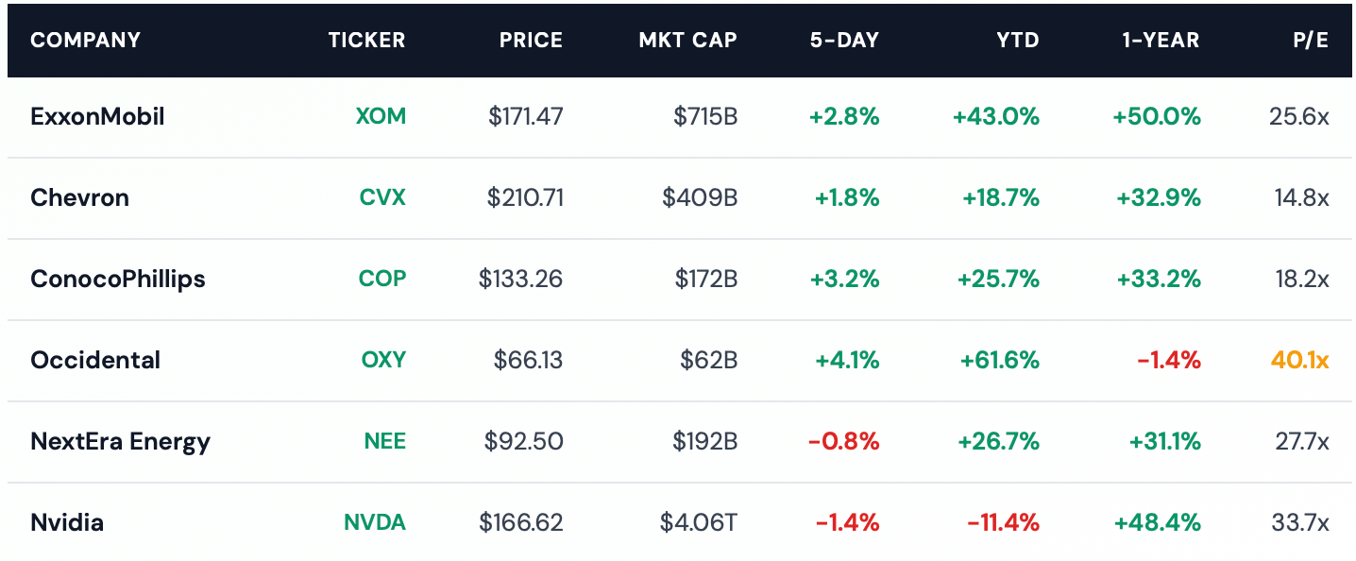Sort by YTD performance header
1356x561 pixels.
(x=1017, y=41)
